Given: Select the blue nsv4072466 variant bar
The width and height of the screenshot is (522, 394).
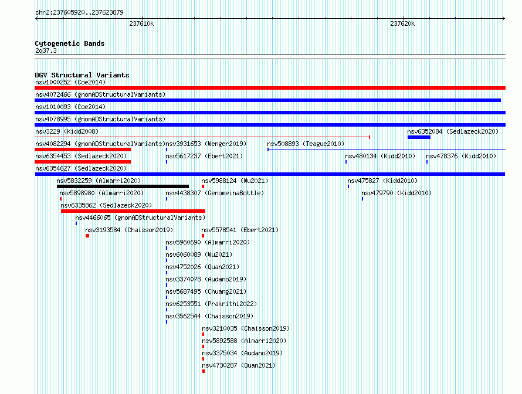Looking at the screenshot, I should point(267,100).
